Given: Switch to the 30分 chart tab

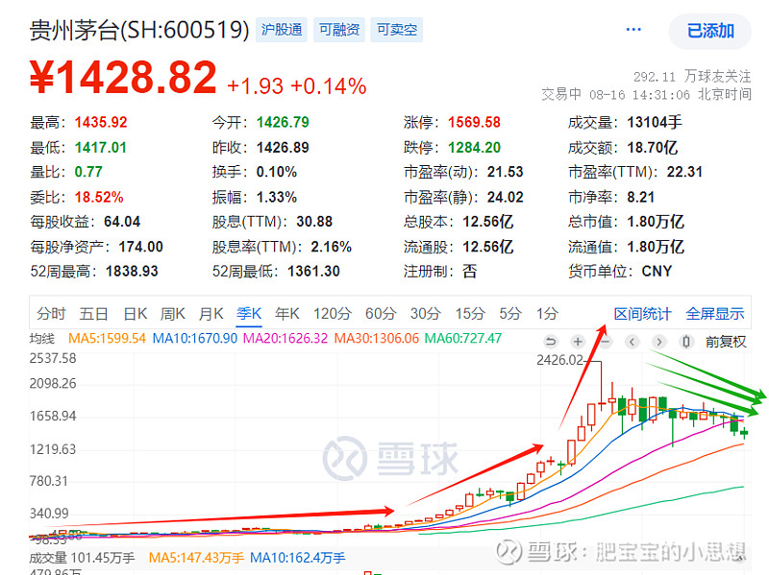Looking at the screenshot, I should pos(425,314).
